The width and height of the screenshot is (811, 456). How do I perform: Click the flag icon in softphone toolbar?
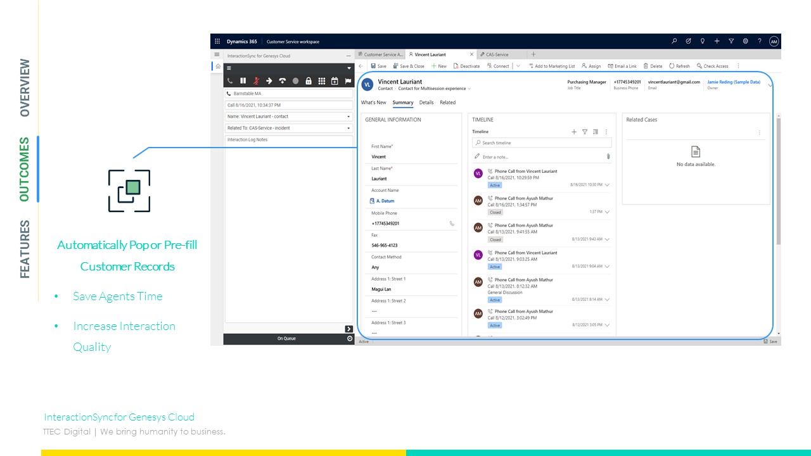coord(348,81)
